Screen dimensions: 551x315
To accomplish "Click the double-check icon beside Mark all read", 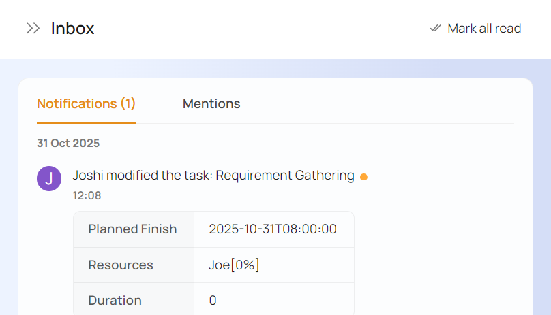I will click(x=435, y=29).
